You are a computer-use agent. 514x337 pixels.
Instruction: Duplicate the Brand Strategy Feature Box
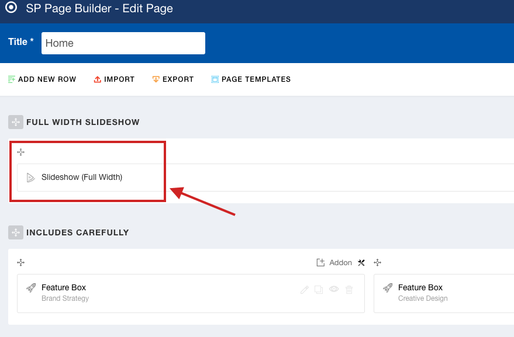pyautogui.click(x=319, y=290)
